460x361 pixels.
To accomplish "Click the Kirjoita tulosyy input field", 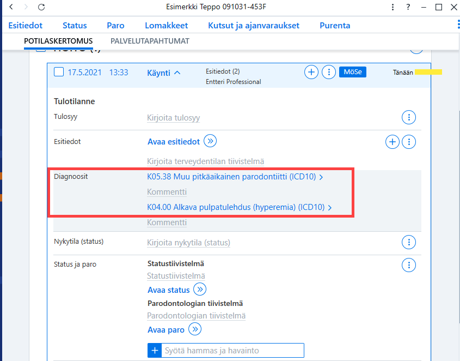I will 173,118.
